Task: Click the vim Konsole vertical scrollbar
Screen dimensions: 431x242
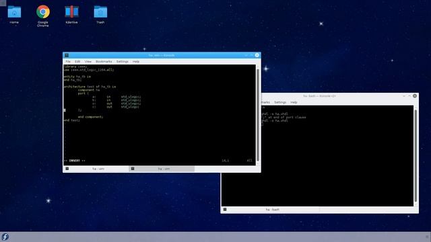Action: click(x=258, y=115)
